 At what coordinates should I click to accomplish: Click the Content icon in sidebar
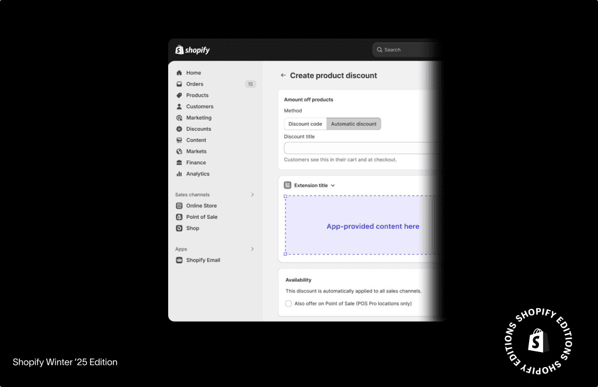pyautogui.click(x=179, y=140)
